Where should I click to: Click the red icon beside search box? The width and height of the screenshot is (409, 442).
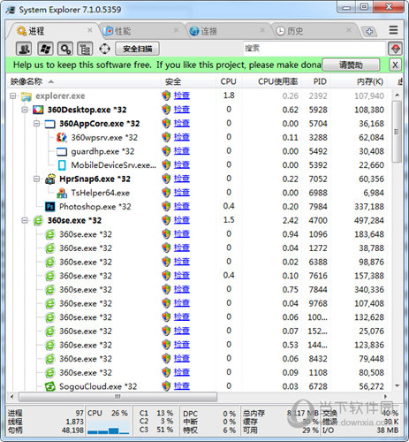[395, 49]
